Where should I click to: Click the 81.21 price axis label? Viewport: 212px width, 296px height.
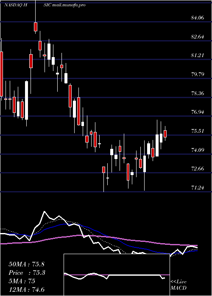[198, 55]
